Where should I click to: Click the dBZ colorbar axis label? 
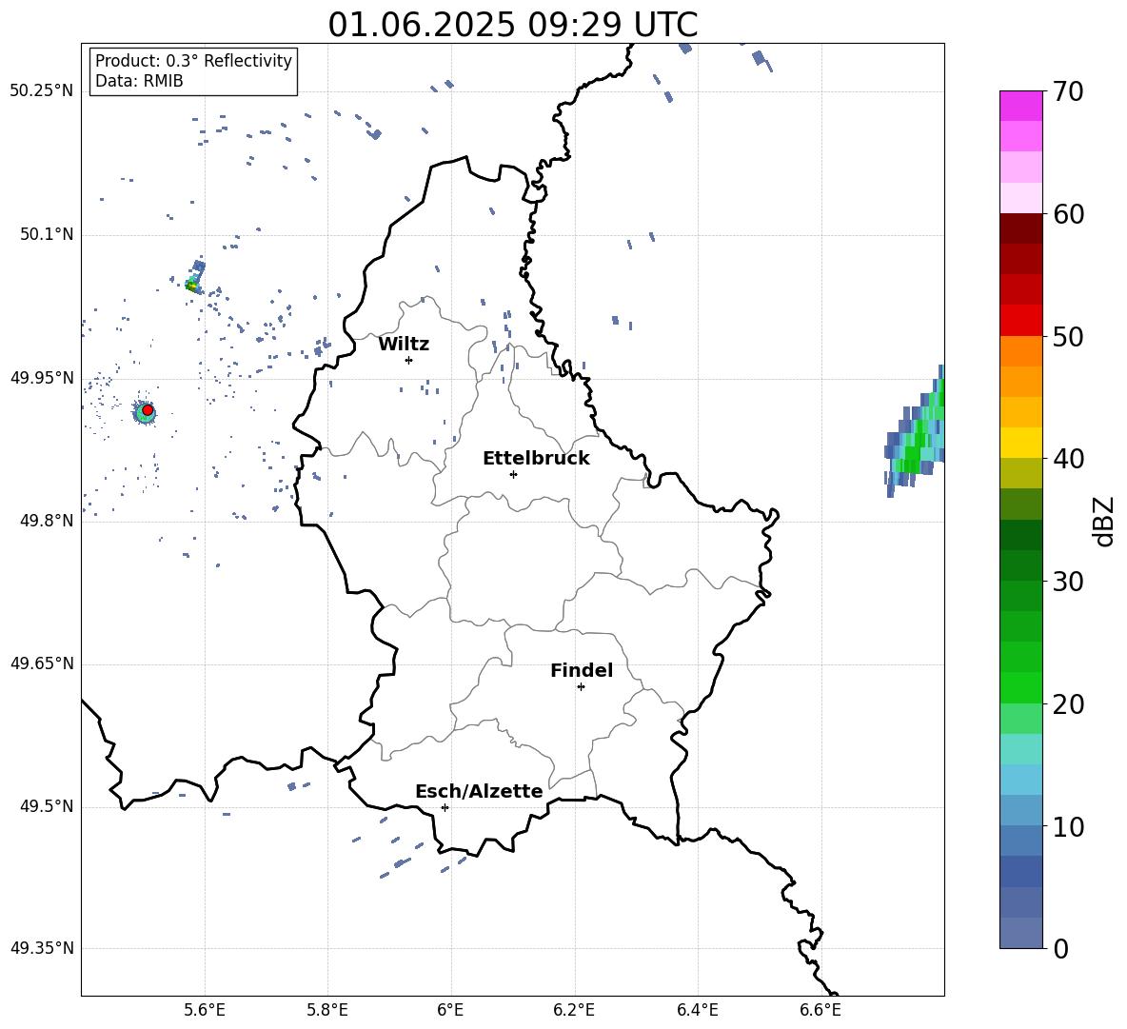[1104, 521]
